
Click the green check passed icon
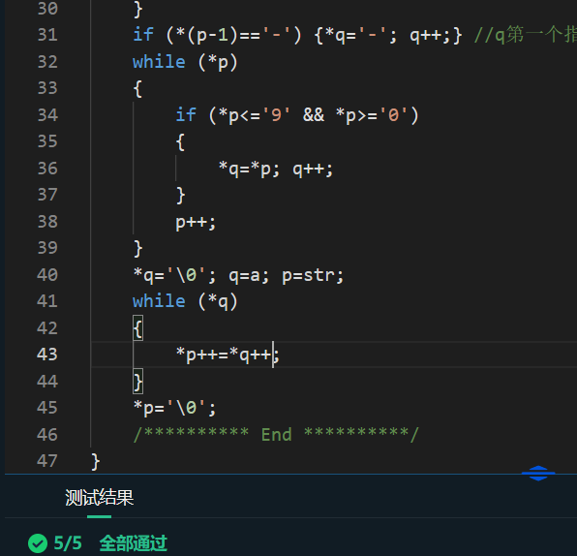[x=38, y=543]
